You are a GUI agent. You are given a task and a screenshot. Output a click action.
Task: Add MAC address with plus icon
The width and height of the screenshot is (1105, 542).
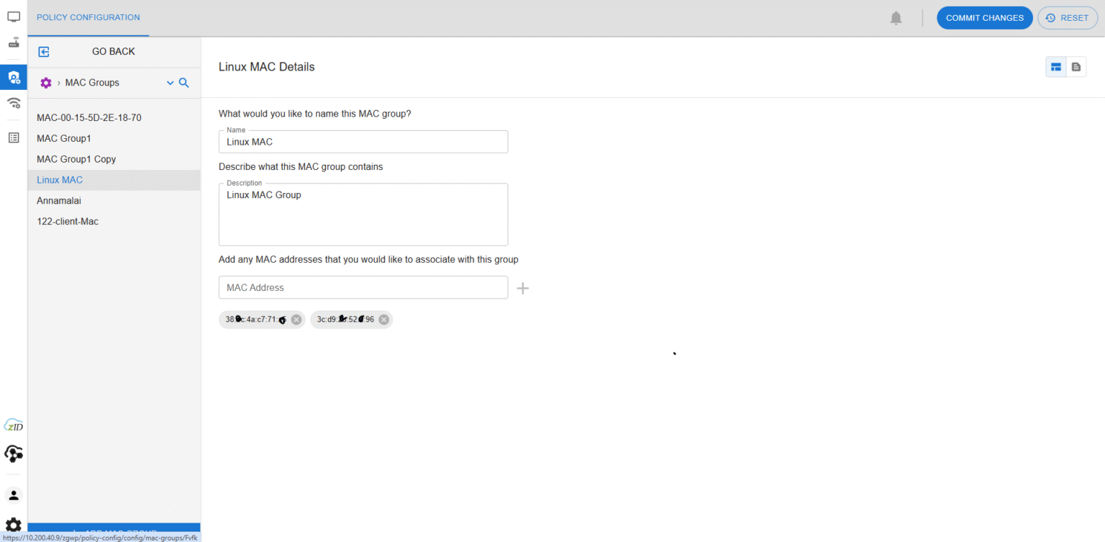[523, 288]
